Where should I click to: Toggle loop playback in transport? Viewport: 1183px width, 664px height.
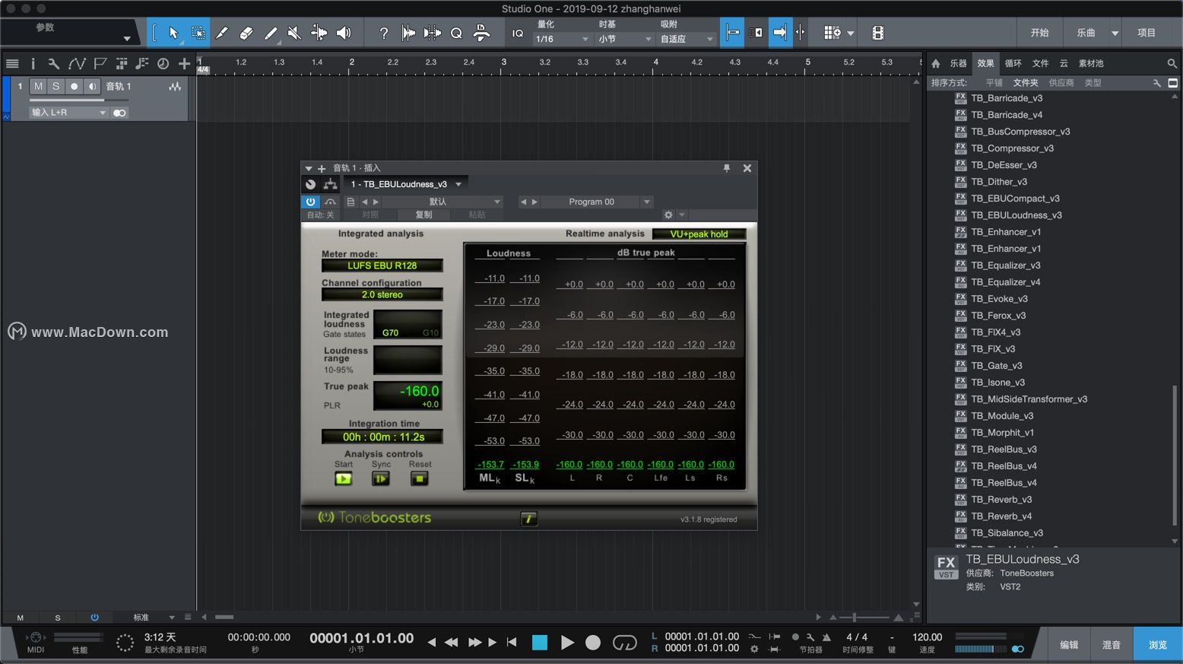coord(624,643)
